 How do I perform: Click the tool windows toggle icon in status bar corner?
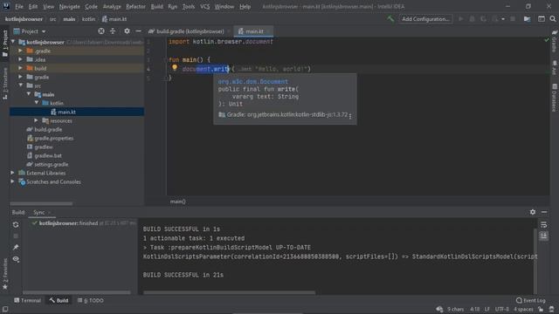pyautogui.click(x=5, y=310)
